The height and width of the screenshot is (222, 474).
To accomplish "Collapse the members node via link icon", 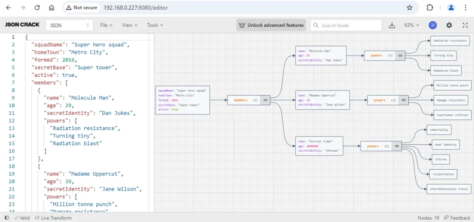I will [265, 100].
